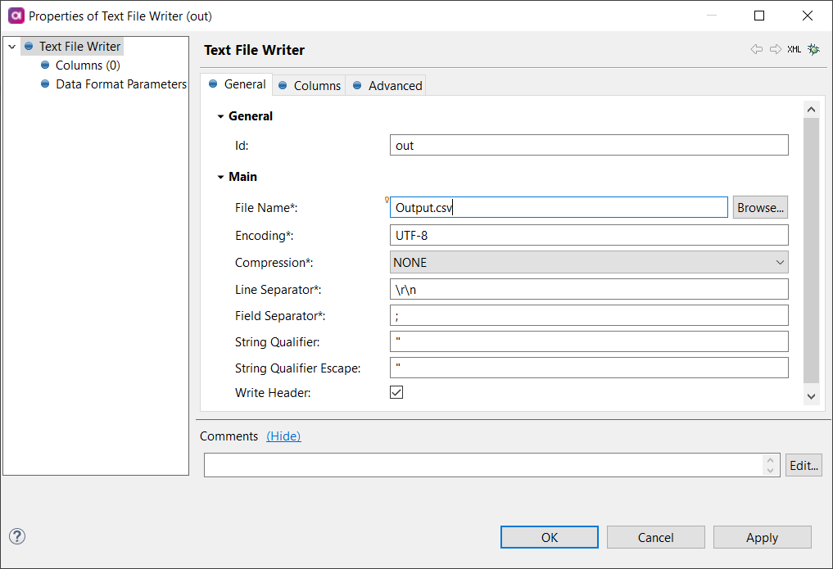Collapse the Main section
The width and height of the screenshot is (833, 569).
pos(220,177)
